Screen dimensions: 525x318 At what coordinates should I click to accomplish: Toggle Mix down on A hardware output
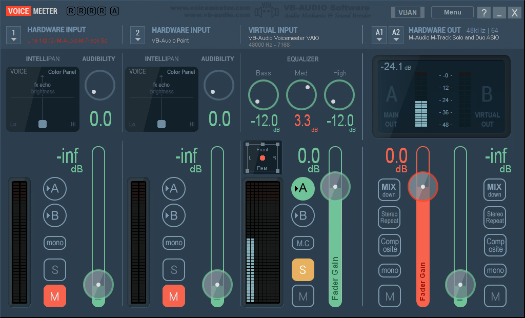click(x=389, y=190)
